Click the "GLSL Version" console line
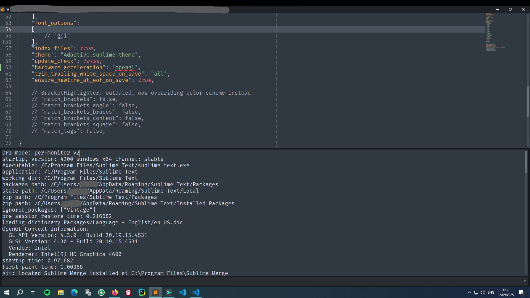The width and height of the screenshot is (530, 298). point(73,242)
